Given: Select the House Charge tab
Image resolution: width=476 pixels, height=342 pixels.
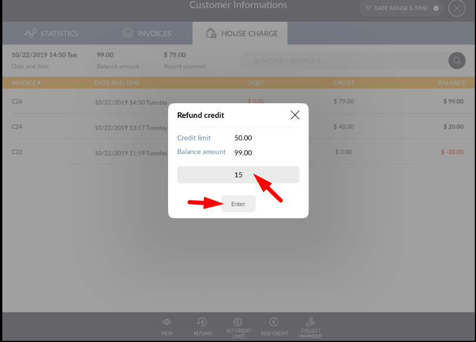Looking at the screenshot, I should pos(240,33).
